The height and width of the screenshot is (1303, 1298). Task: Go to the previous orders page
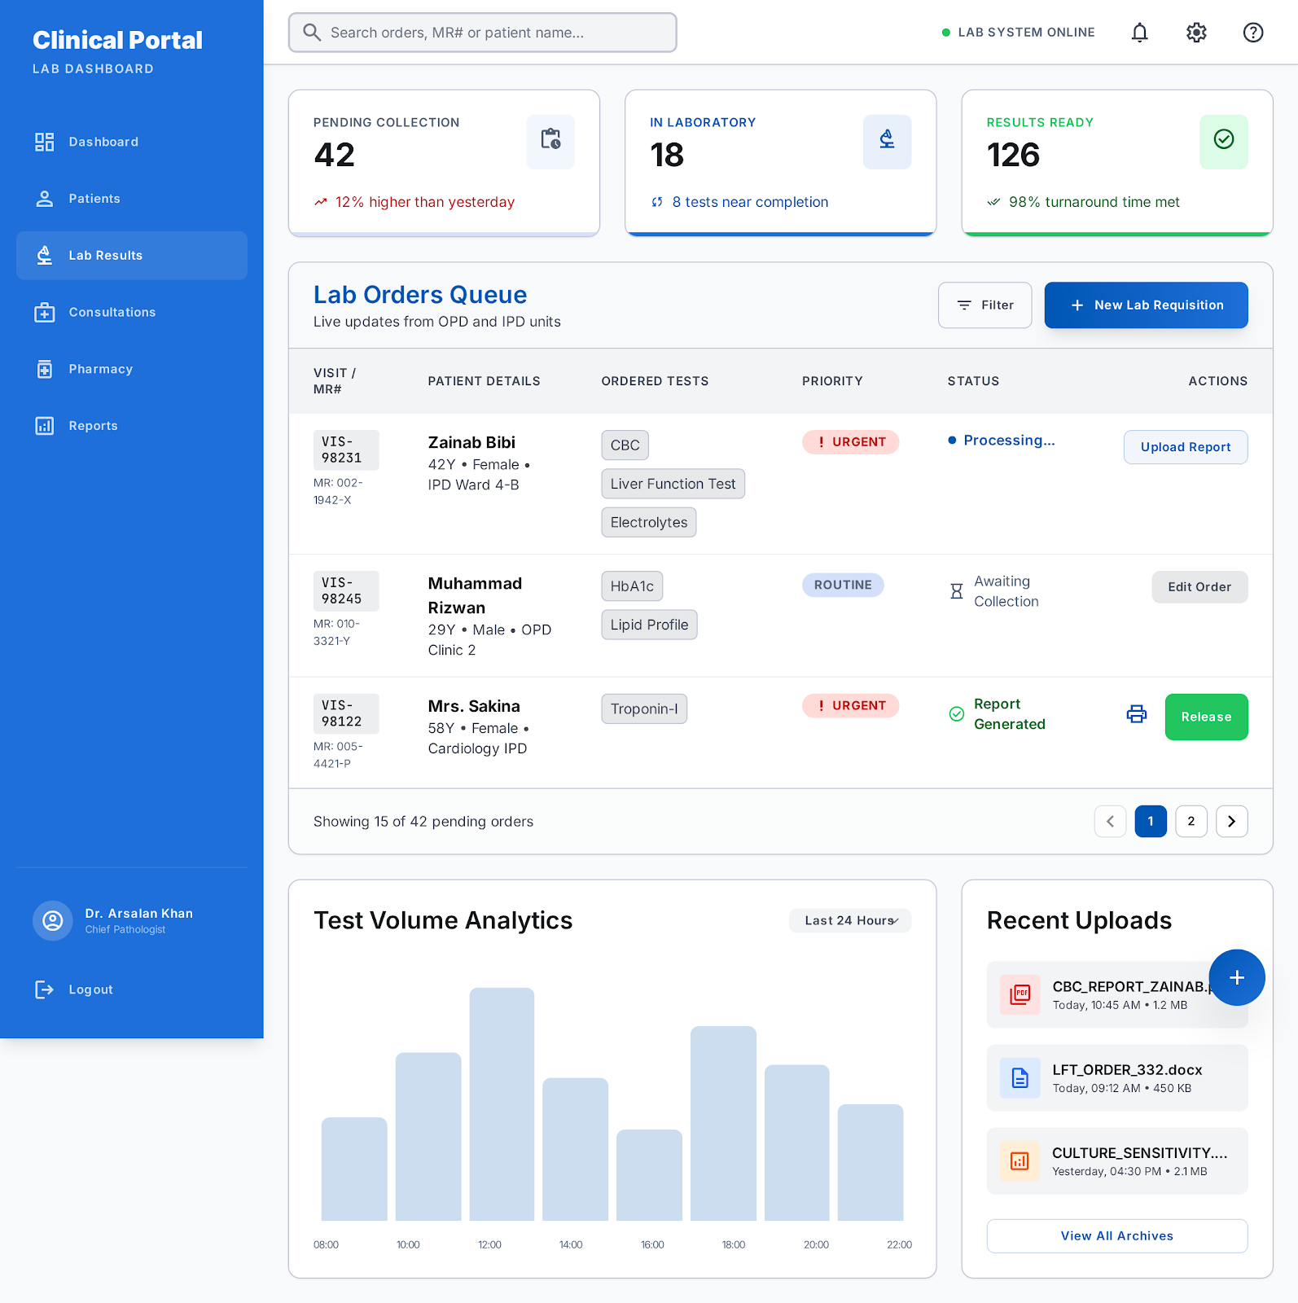coord(1111,822)
